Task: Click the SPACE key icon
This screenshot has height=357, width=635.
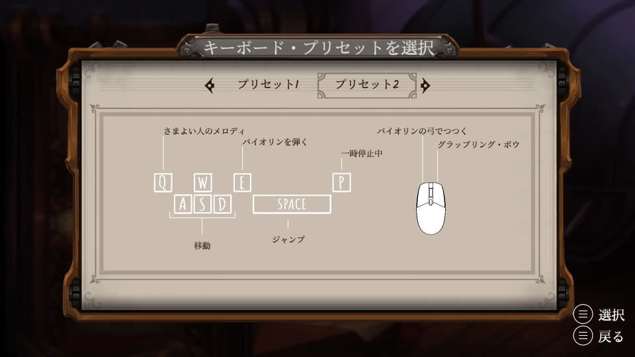Action: 292,204
